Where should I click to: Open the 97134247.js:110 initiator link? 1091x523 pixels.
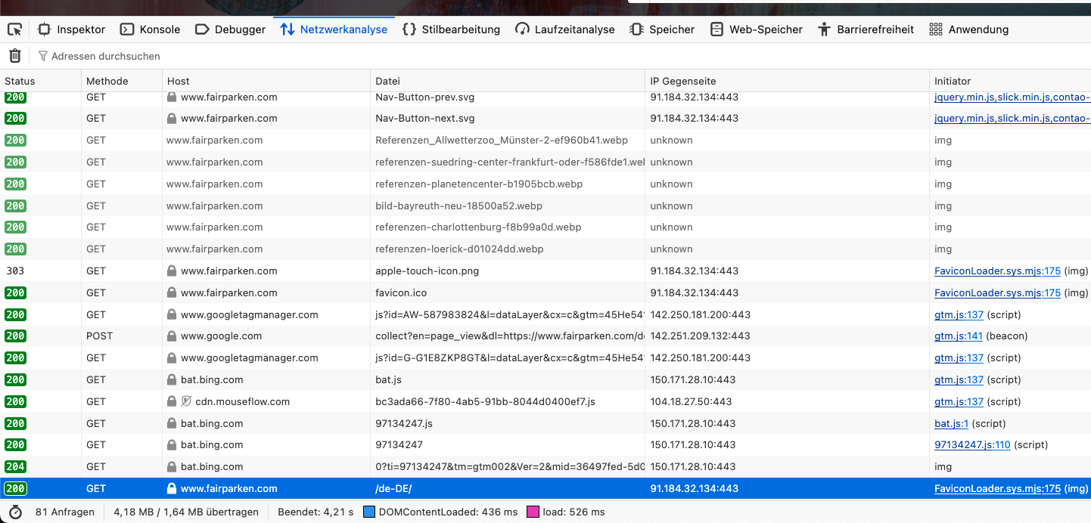[x=972, y=445]
